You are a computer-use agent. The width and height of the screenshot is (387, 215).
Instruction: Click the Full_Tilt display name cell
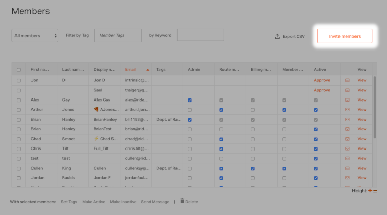pos(101,148)
